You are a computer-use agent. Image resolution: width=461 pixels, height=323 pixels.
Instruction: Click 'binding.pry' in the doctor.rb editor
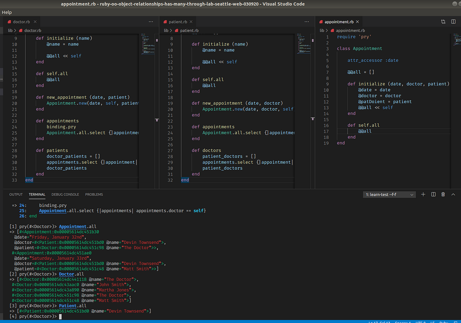click(61, 127)
